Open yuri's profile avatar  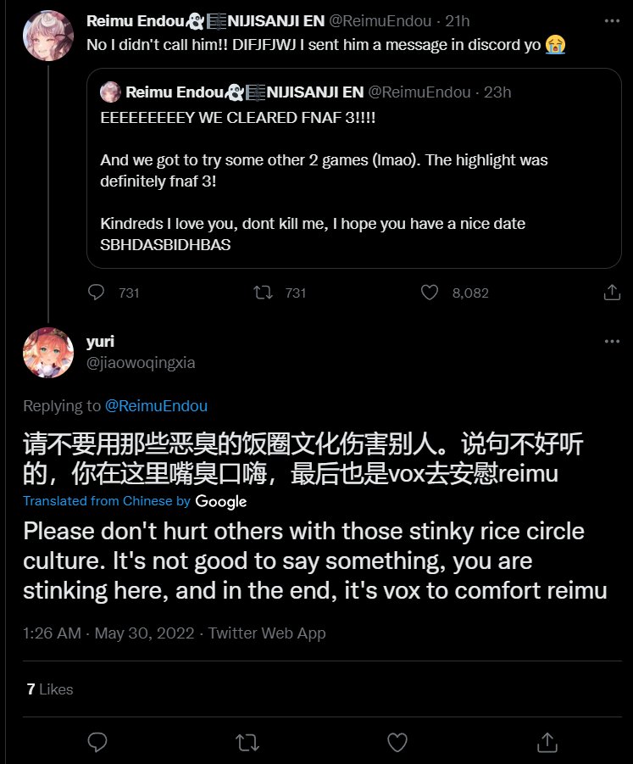coord(48,353)
